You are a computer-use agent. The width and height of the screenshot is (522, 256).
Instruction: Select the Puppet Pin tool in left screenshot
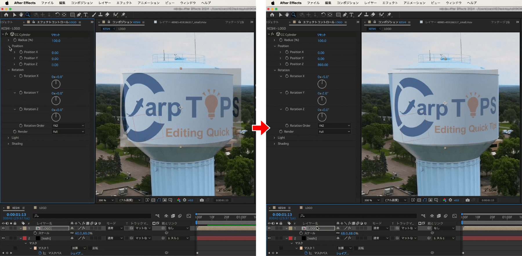[124, 14]
